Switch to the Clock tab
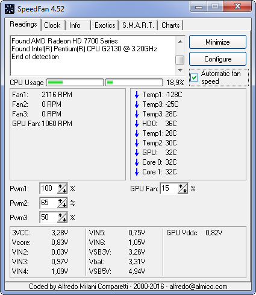This screenshot has width=256, height=295. (x=52, y=25)
